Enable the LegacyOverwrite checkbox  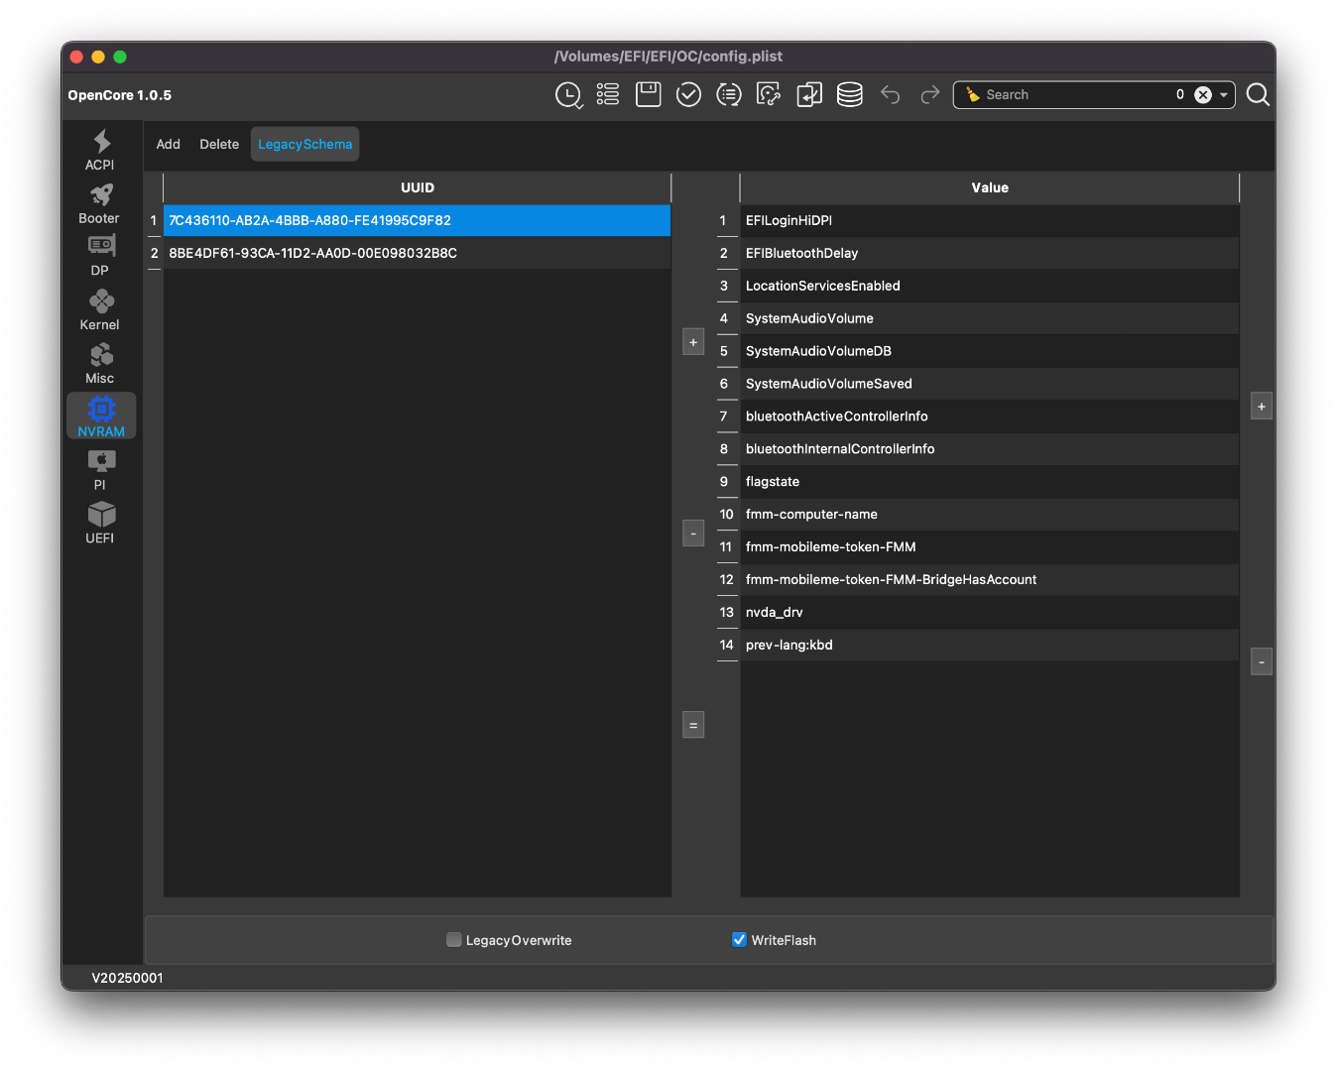pos(454,940)
